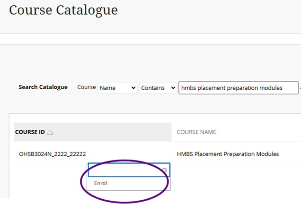Click the chevron arrow on the Name dropdown
This screenshot has height=204, width=301.
point(133,88)
